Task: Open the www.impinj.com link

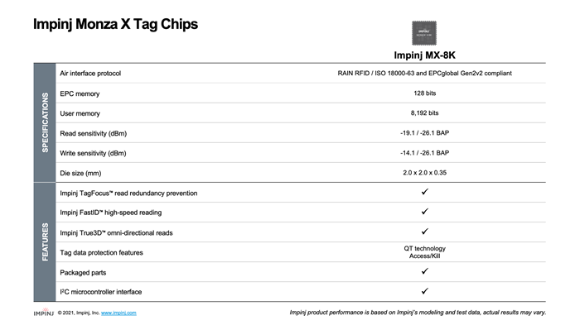Action: (x=118, y=313)
